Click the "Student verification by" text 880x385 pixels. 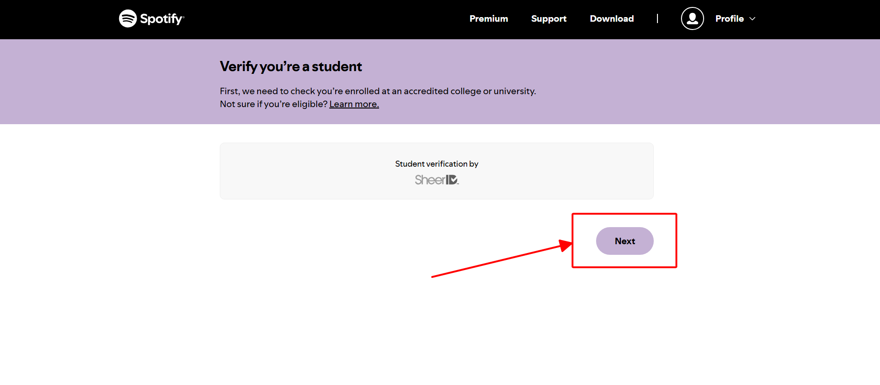436,164
